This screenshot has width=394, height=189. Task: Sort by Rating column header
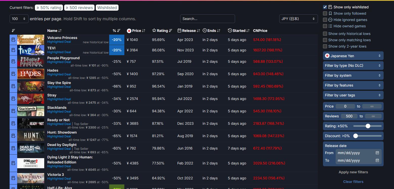[x=162, y=31]
